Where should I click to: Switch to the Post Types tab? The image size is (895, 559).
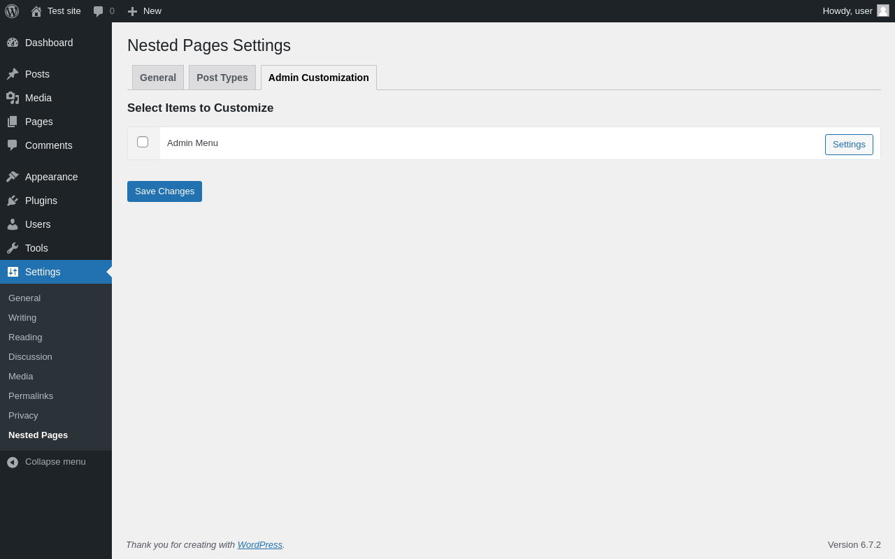click(222, 78)
